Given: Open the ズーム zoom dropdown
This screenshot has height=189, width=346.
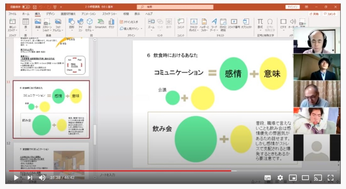Looking at the screenshot, I should (151, 25).
